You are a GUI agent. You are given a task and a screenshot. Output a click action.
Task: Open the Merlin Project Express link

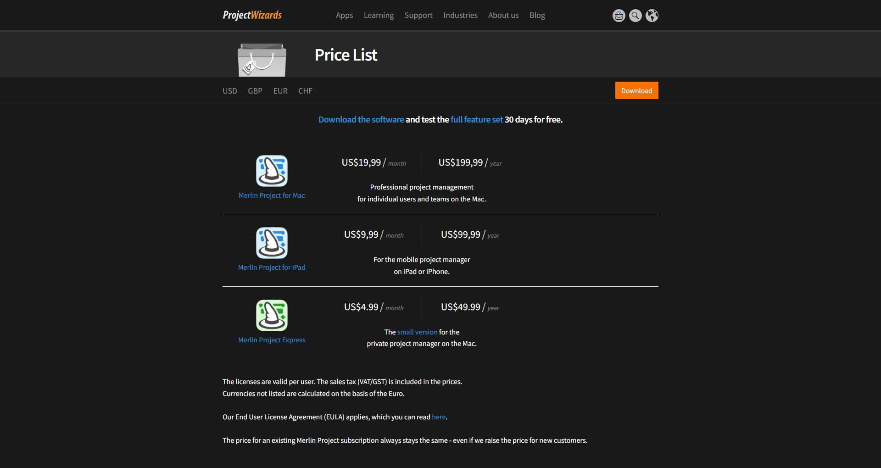272,340
